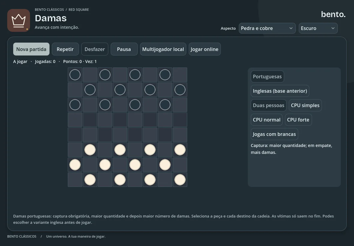Click the bento. logo
The width and height of the screenshot is (354, 246).
(333, 14)
